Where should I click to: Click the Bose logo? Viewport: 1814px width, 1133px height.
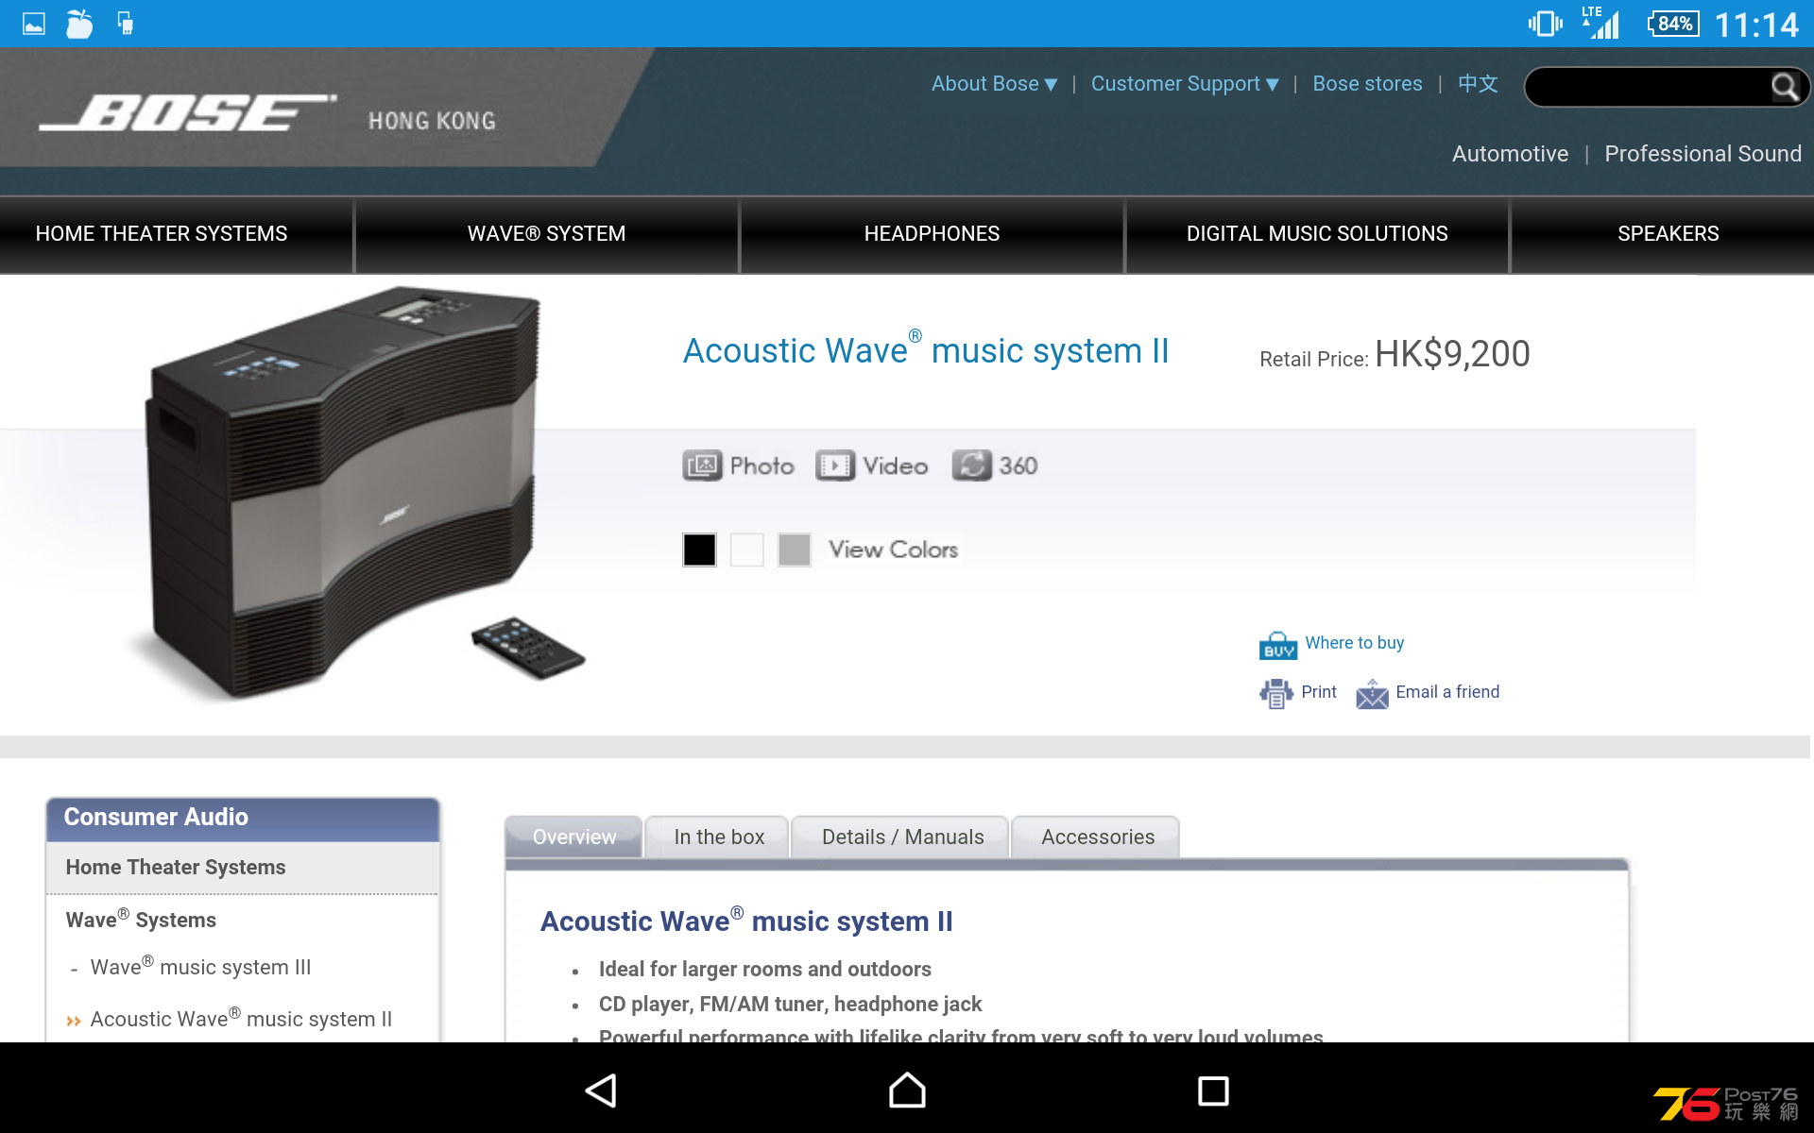tap(188, 112)
